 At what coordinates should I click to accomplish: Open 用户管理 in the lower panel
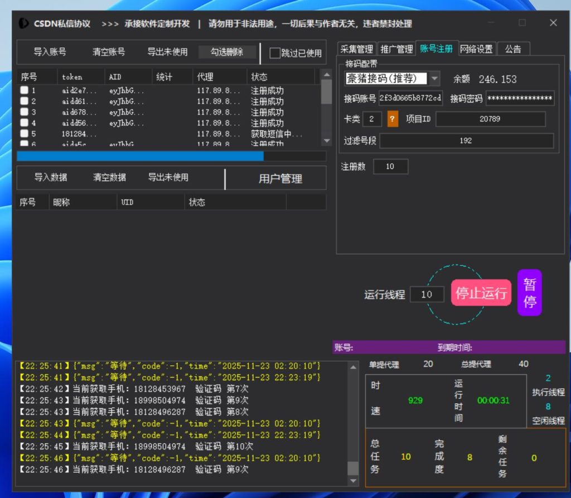click(280, 178)
